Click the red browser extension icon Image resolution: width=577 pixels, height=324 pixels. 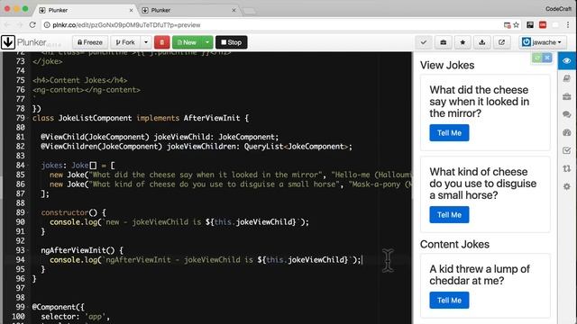point(543,25)
